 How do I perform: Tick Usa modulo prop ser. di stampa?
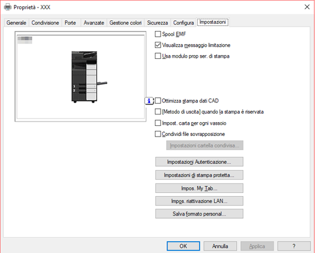tap(158, 56)
